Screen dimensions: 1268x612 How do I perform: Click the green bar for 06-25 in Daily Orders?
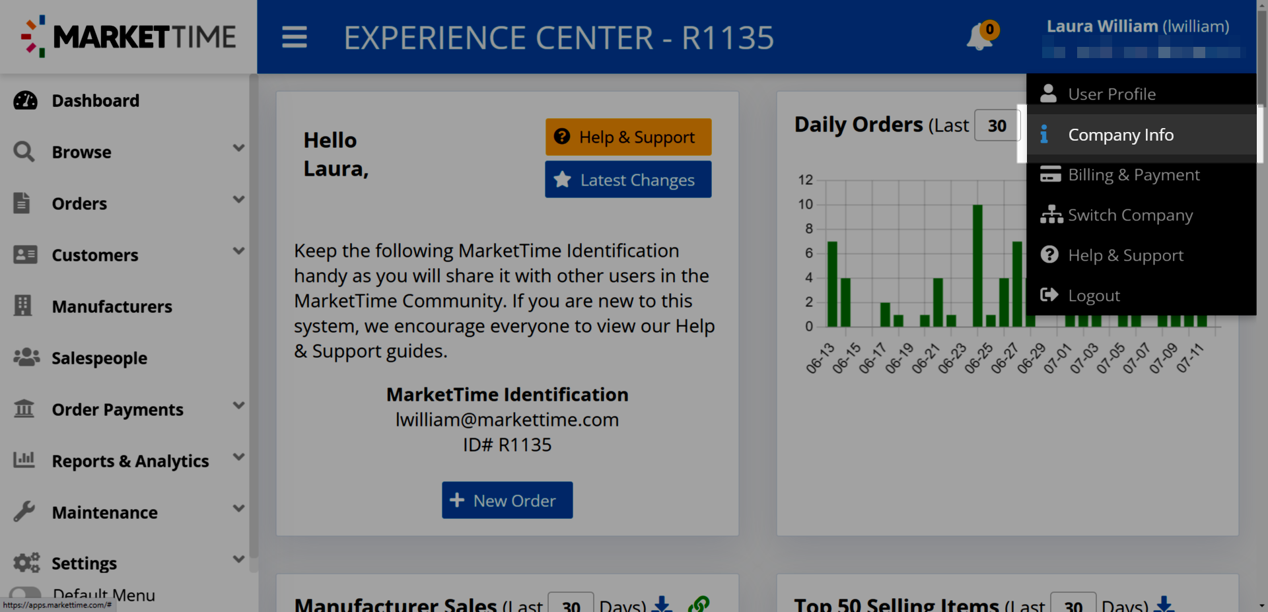[x=976, y=264]
